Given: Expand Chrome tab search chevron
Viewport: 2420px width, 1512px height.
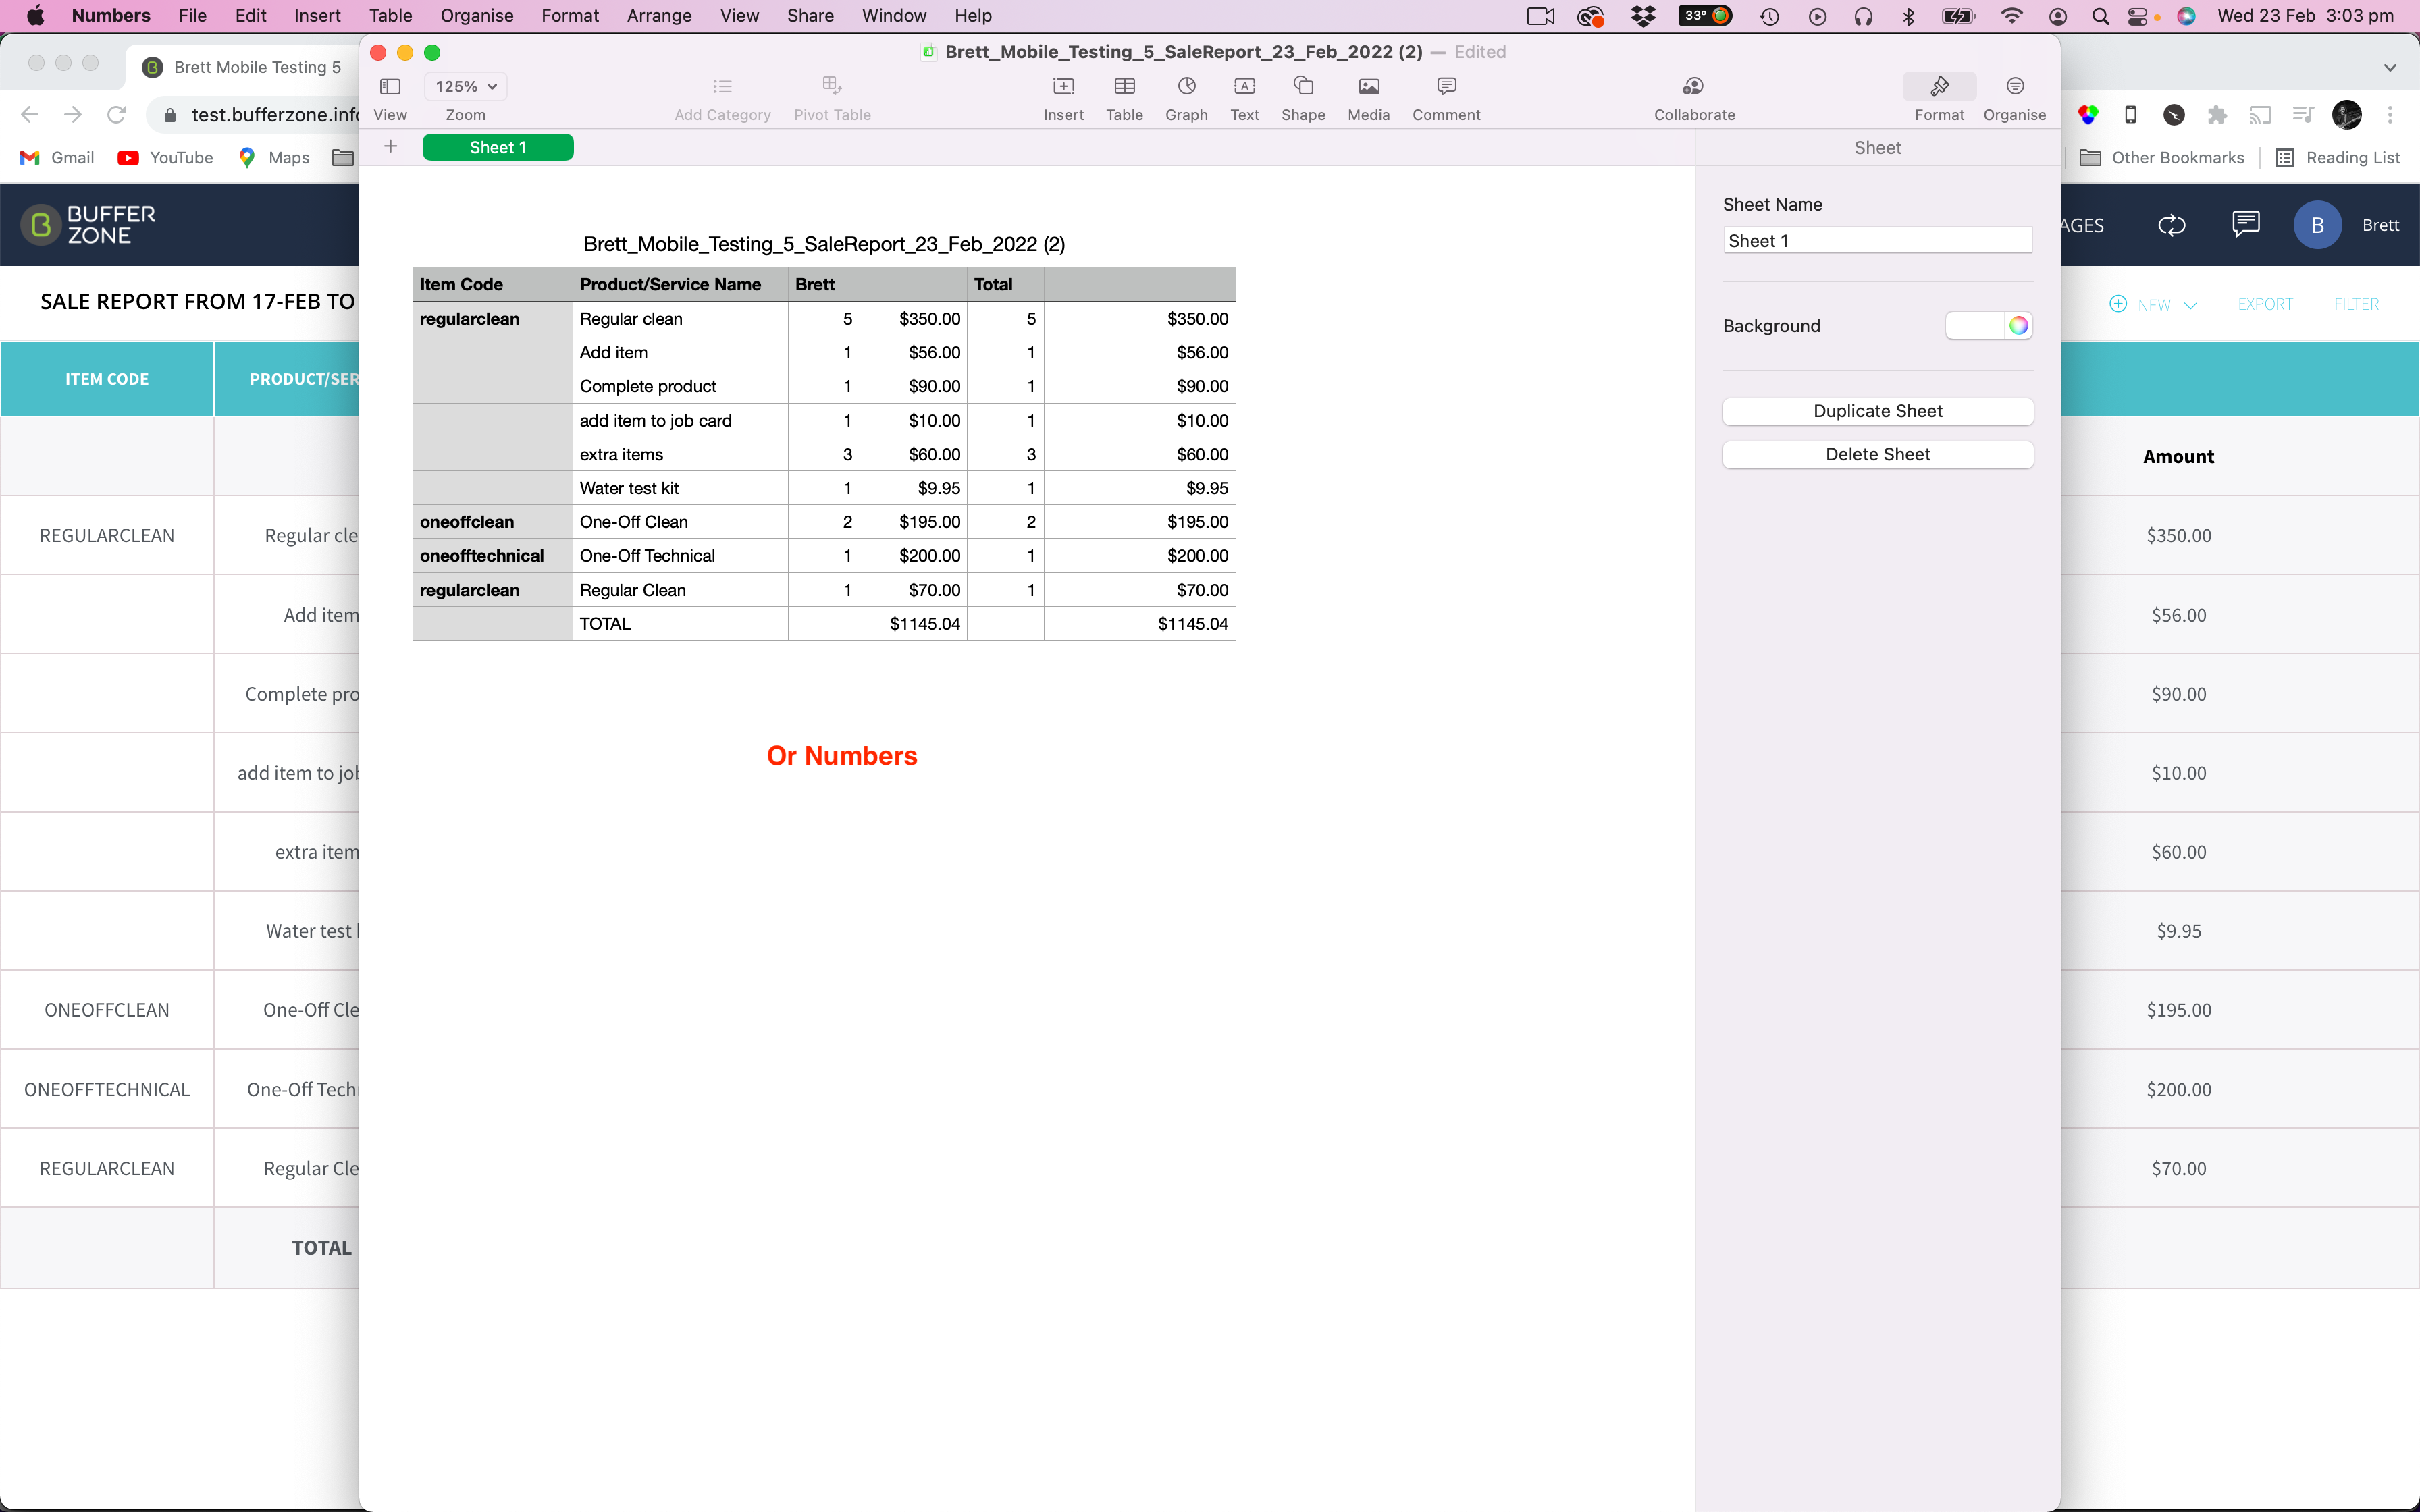Looking at the screenshot, I should (x=2390, y=68).
